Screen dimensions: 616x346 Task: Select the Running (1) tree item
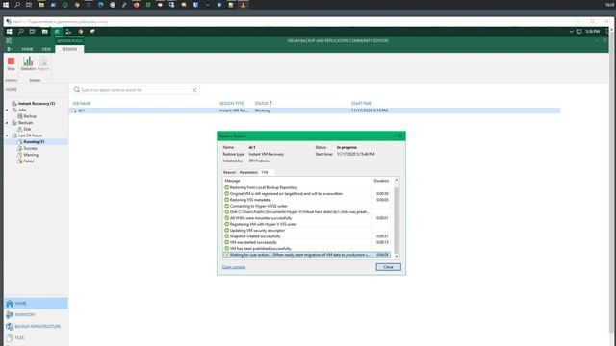[x=34, y=141]
